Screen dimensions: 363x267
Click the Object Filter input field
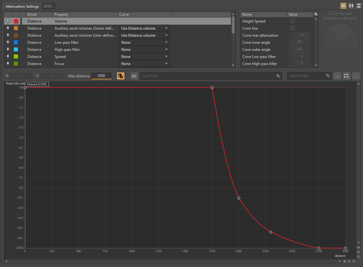307,76
